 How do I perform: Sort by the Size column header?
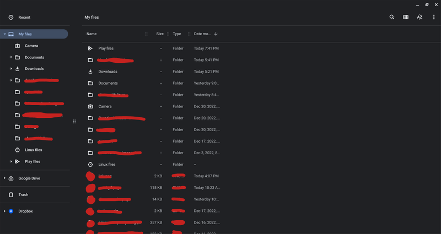159,34
